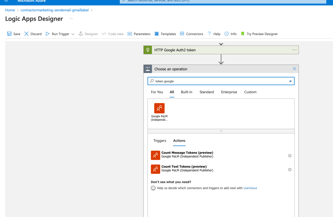The image size is (333, 217).
Task: Show info for Count Message Tokens
Action: click(x=290, y=156)
